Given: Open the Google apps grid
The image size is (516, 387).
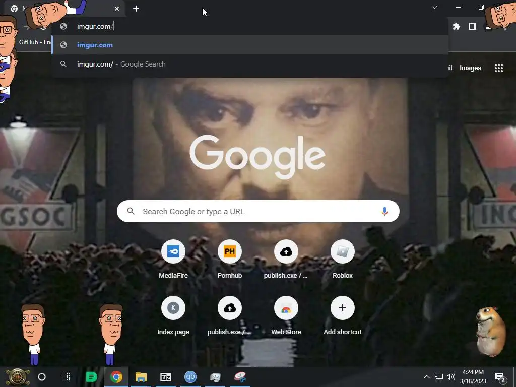Looking at the screenshot, I should tap(498, 68).
